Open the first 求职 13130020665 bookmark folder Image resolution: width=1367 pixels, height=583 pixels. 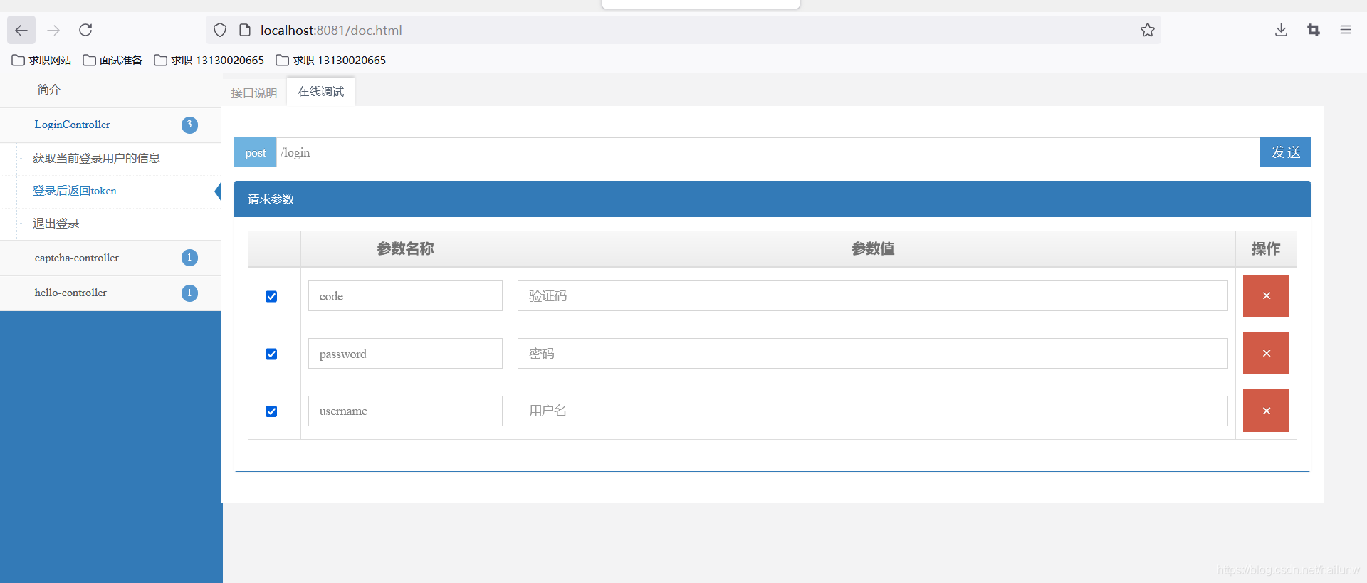point(209,60)
